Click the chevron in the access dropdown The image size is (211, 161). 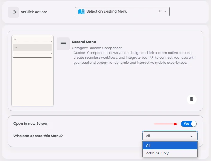pos(192,136)
